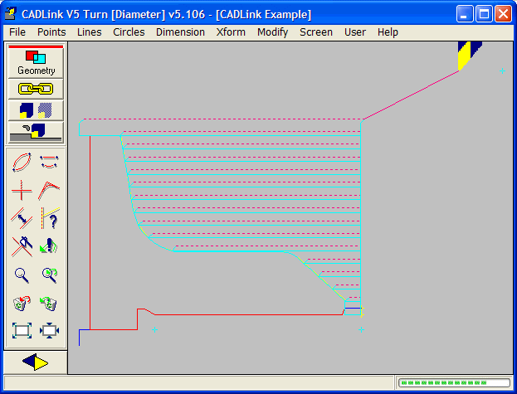Click the green arrow exclamation icon
The width and height of the screenshot is (517, 394).
coord(49,246)
